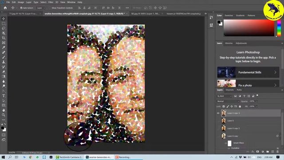This screenshot has height=160, width=284.
Task: Switch to the Adjustments tab
Action: pos(241,44)
